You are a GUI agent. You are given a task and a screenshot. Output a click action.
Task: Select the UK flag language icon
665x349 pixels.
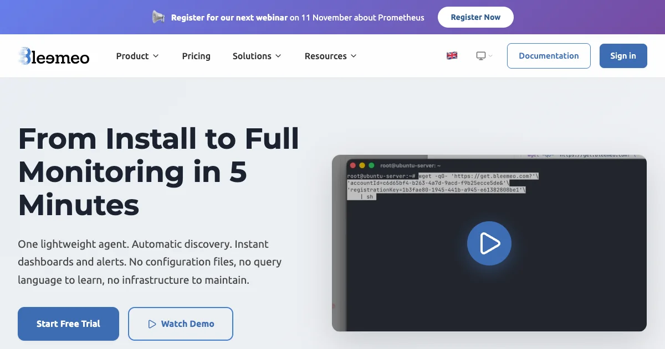452,56
